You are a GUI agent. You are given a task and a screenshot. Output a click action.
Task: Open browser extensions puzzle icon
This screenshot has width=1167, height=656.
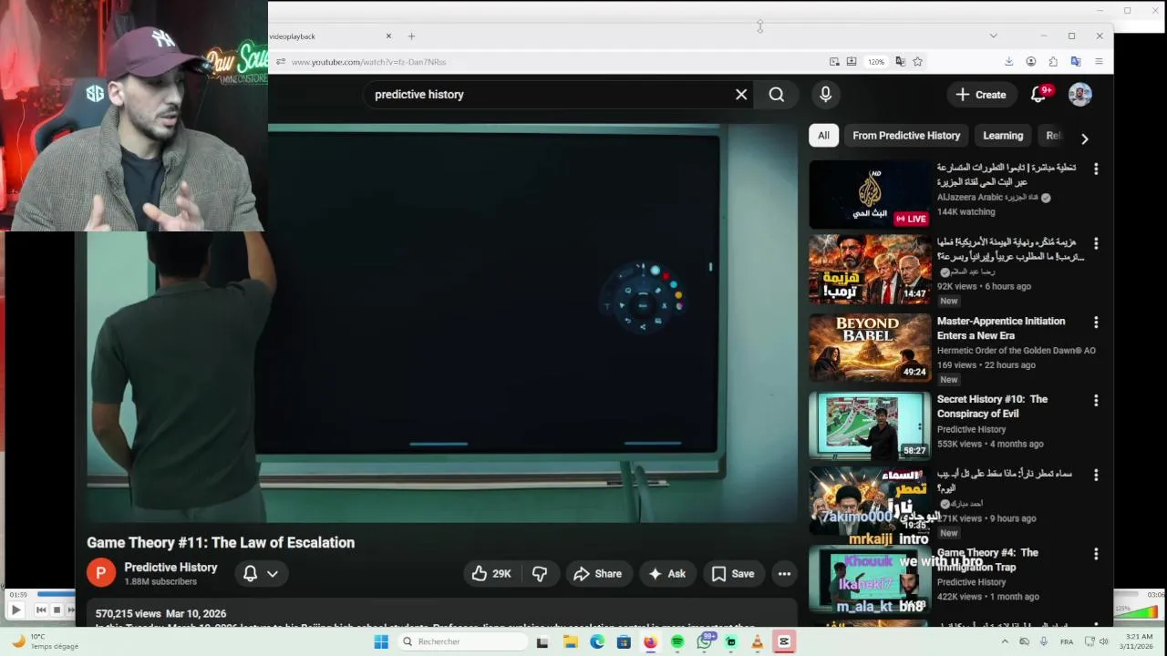[1053, 62]
